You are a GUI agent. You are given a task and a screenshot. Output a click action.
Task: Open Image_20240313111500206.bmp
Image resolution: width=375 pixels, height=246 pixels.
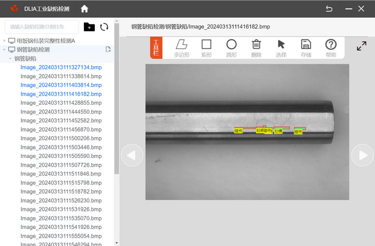pyautogui.click(x=61, y=138)
